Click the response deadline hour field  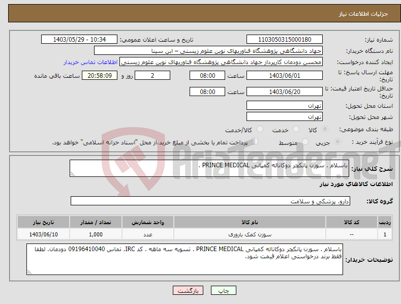[207, 75]
